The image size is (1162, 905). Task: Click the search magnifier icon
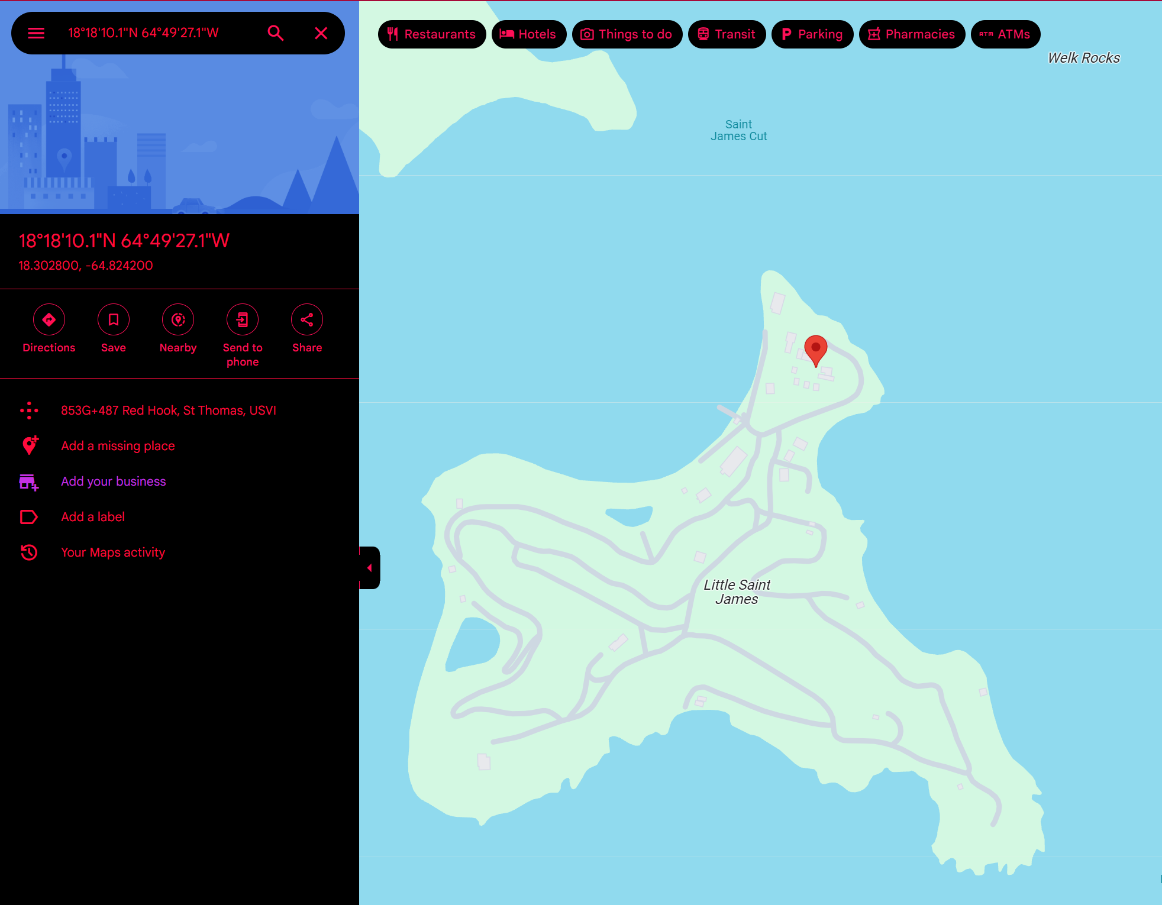coord(276,33)
